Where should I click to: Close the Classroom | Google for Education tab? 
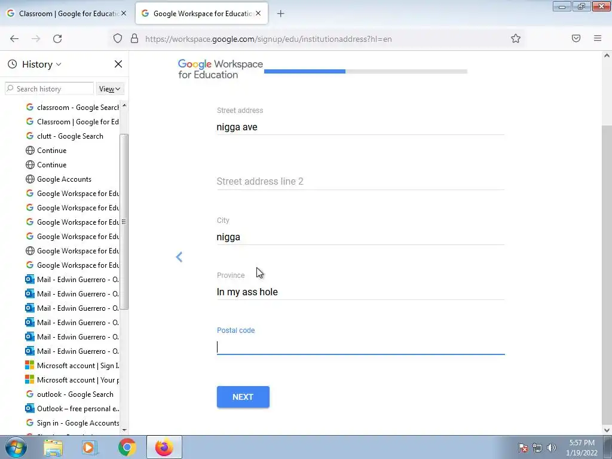[124, 13]
